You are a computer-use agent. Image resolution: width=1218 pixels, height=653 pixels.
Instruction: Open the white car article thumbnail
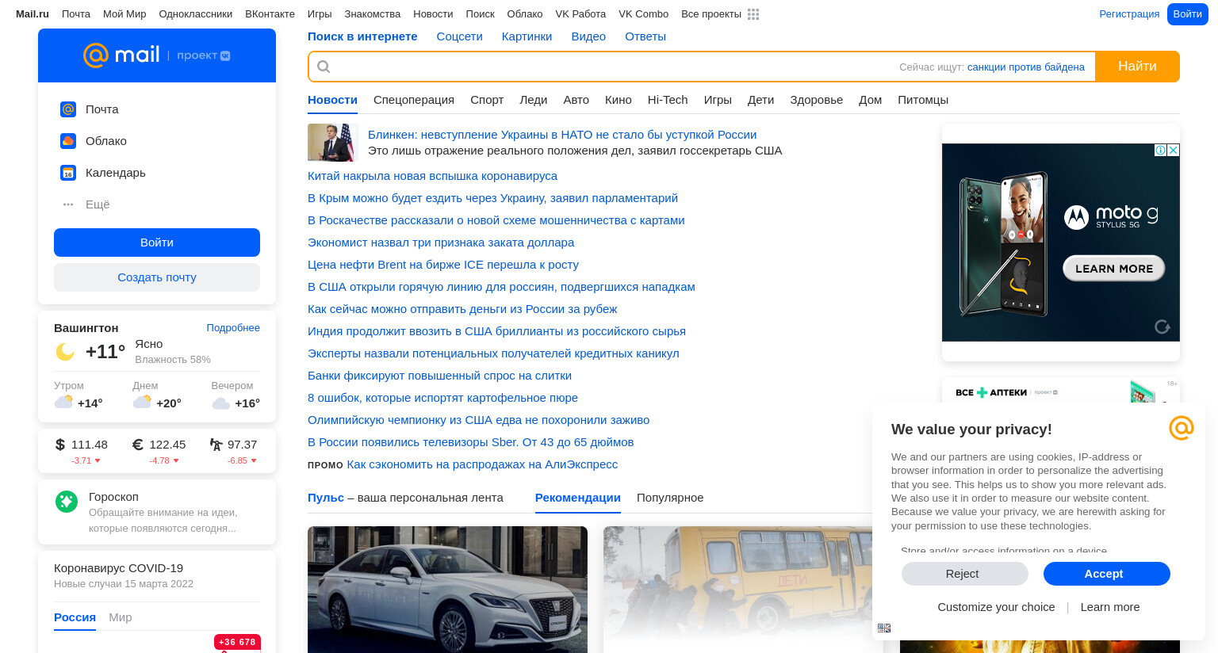pyautogui.click(x=447, y=590)
